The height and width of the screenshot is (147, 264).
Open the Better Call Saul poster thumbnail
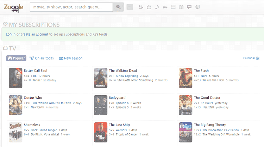pyautogui.click(x=15, y=78)
